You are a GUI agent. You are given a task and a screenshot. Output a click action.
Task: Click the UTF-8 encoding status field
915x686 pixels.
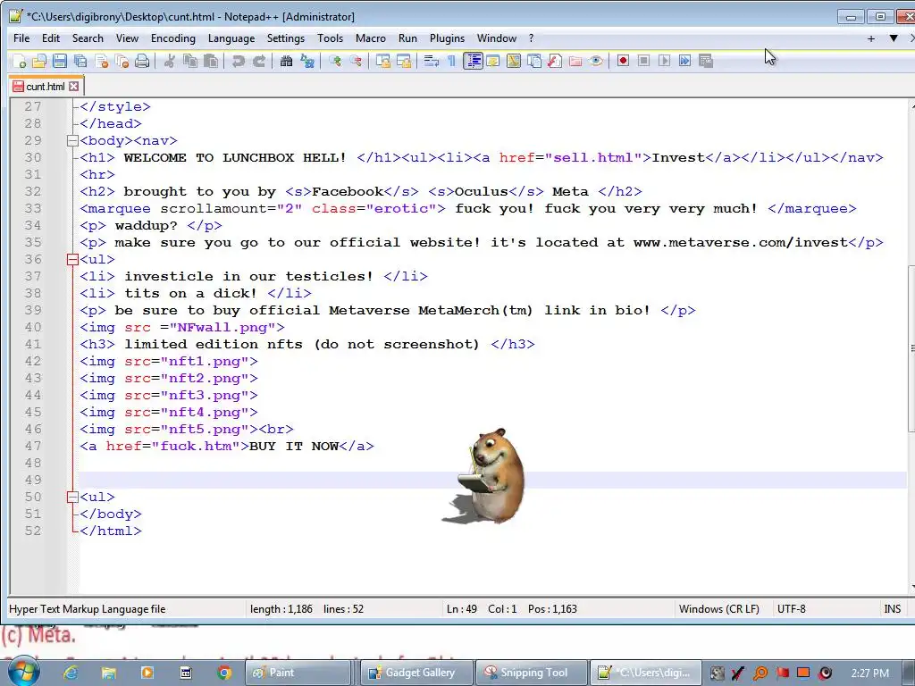[792, 609]
